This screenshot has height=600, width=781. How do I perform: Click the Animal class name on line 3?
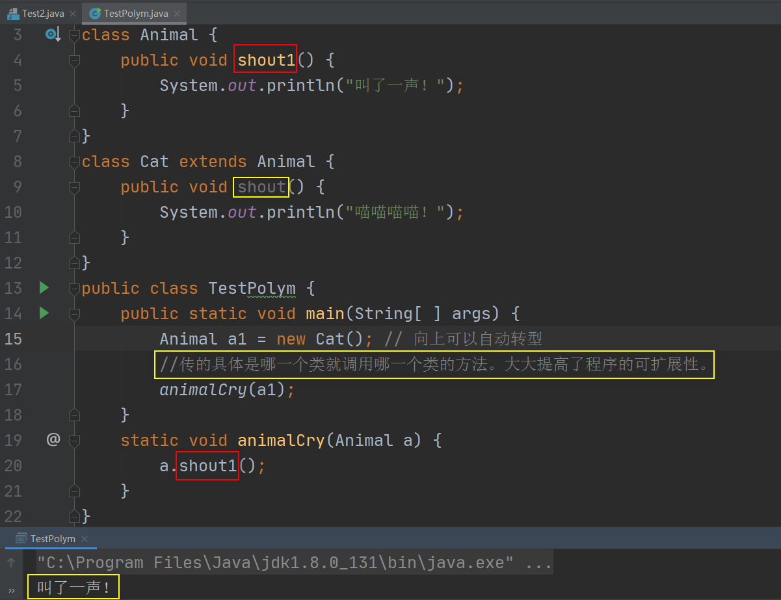point(169,34)
